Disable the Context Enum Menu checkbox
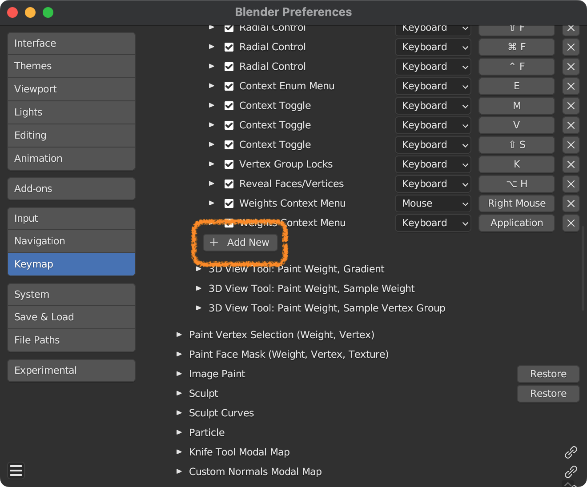 (229, 86)
